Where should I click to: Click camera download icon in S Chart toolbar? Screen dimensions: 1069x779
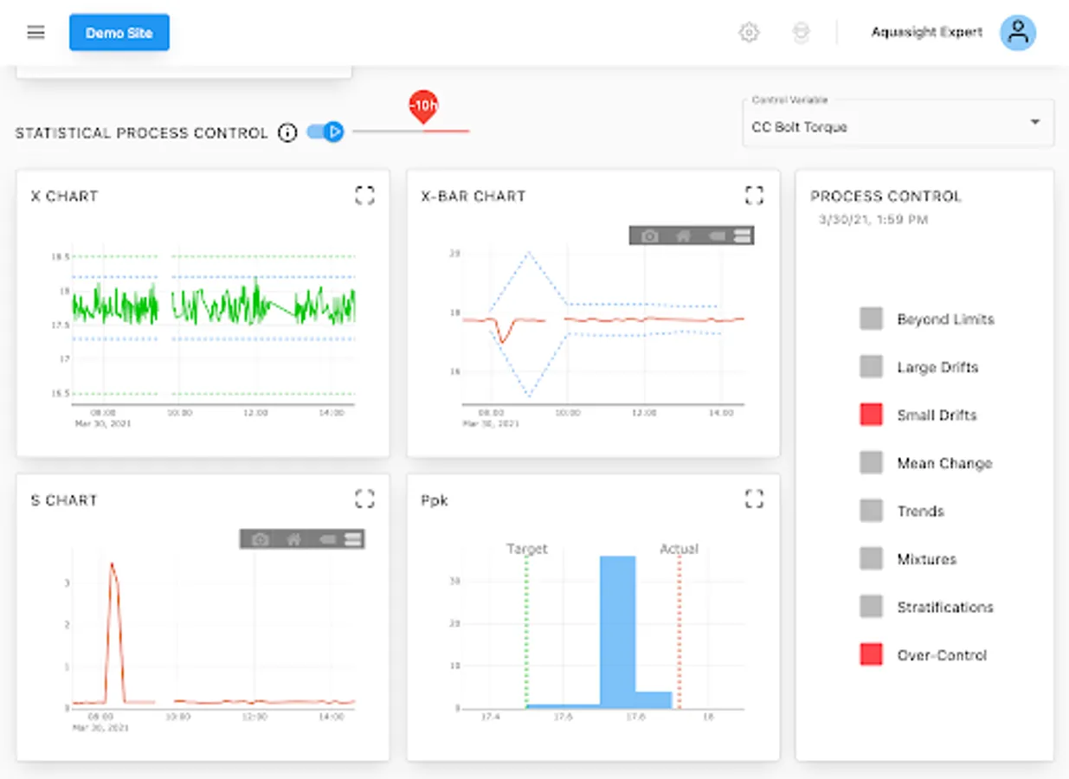coord(260,539)
